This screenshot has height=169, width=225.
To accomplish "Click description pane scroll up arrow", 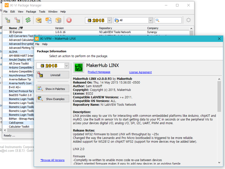I will coord(219,79).
